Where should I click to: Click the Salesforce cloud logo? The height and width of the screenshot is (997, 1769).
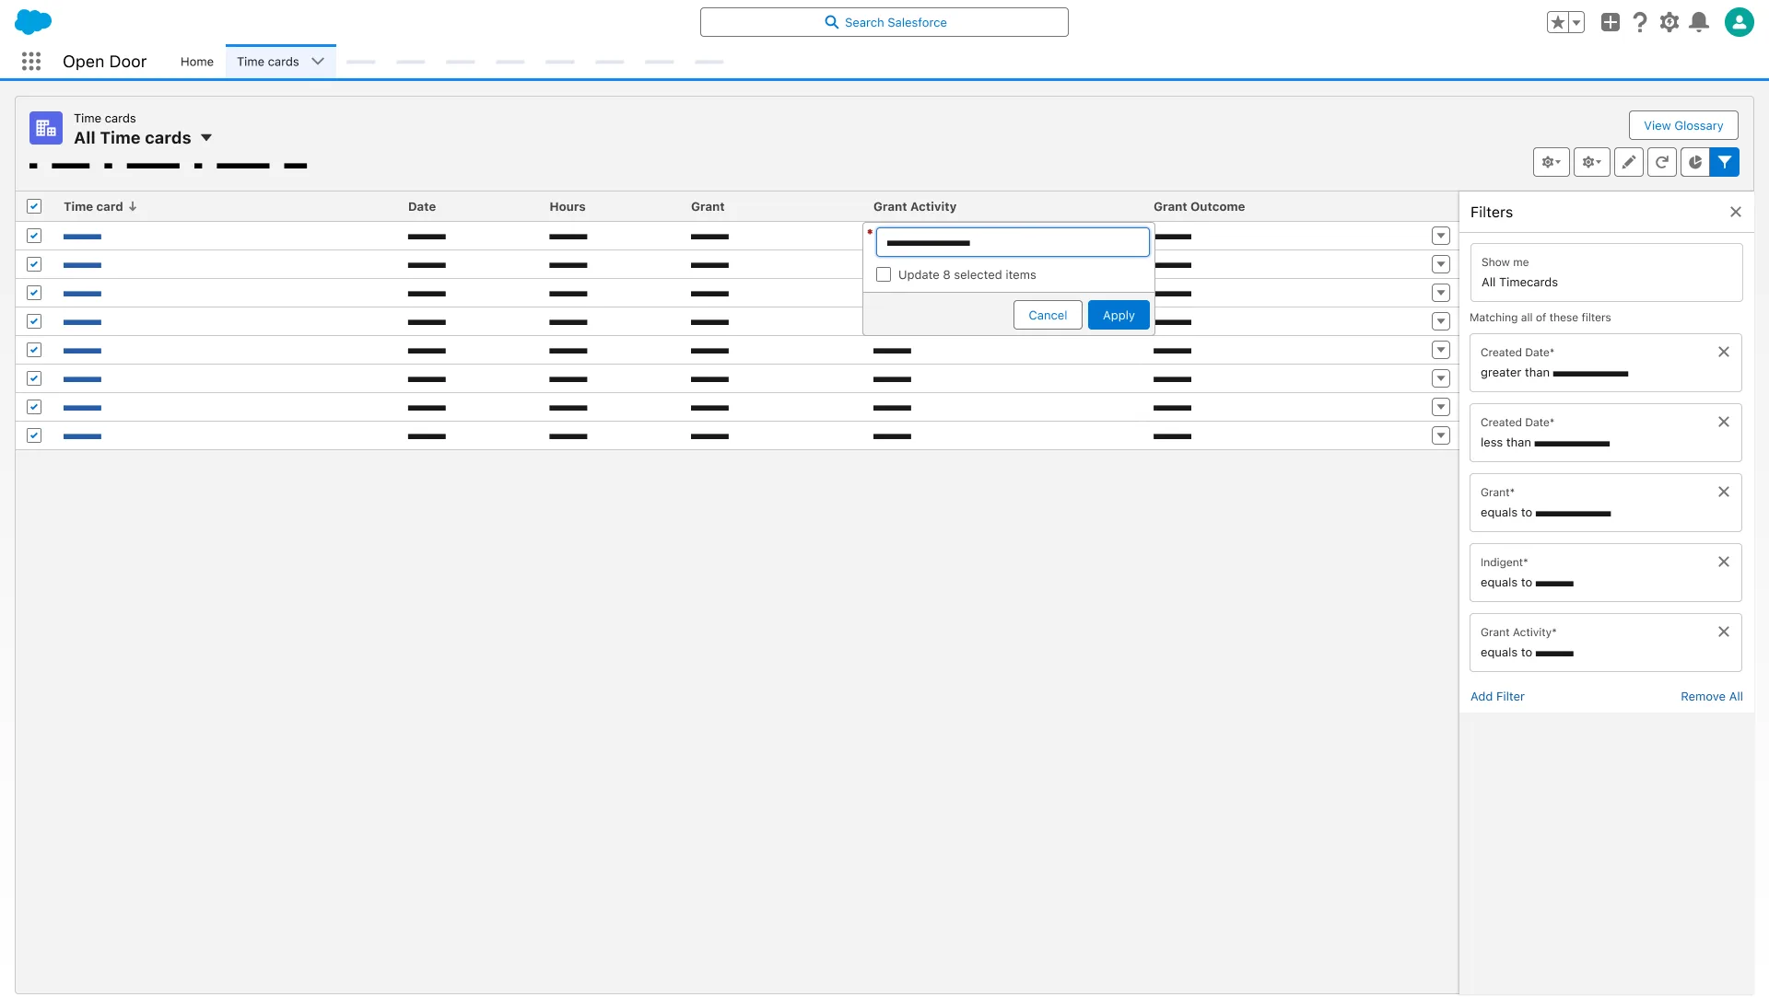[33, 22]
